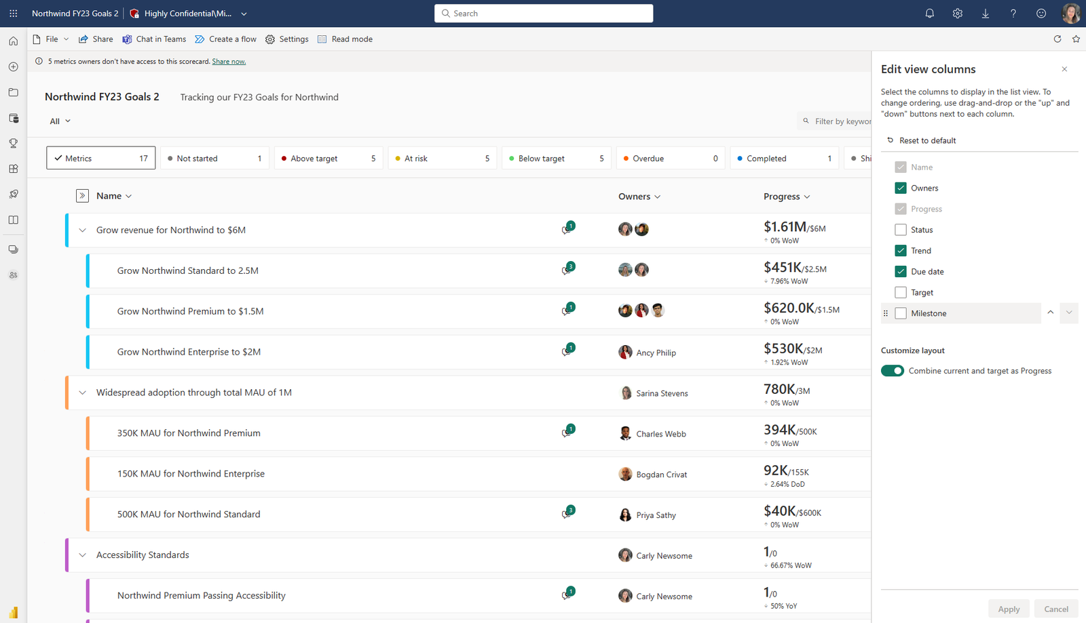
Task: Favorite the scorecard with star icon
Action: pos(1076,39)
